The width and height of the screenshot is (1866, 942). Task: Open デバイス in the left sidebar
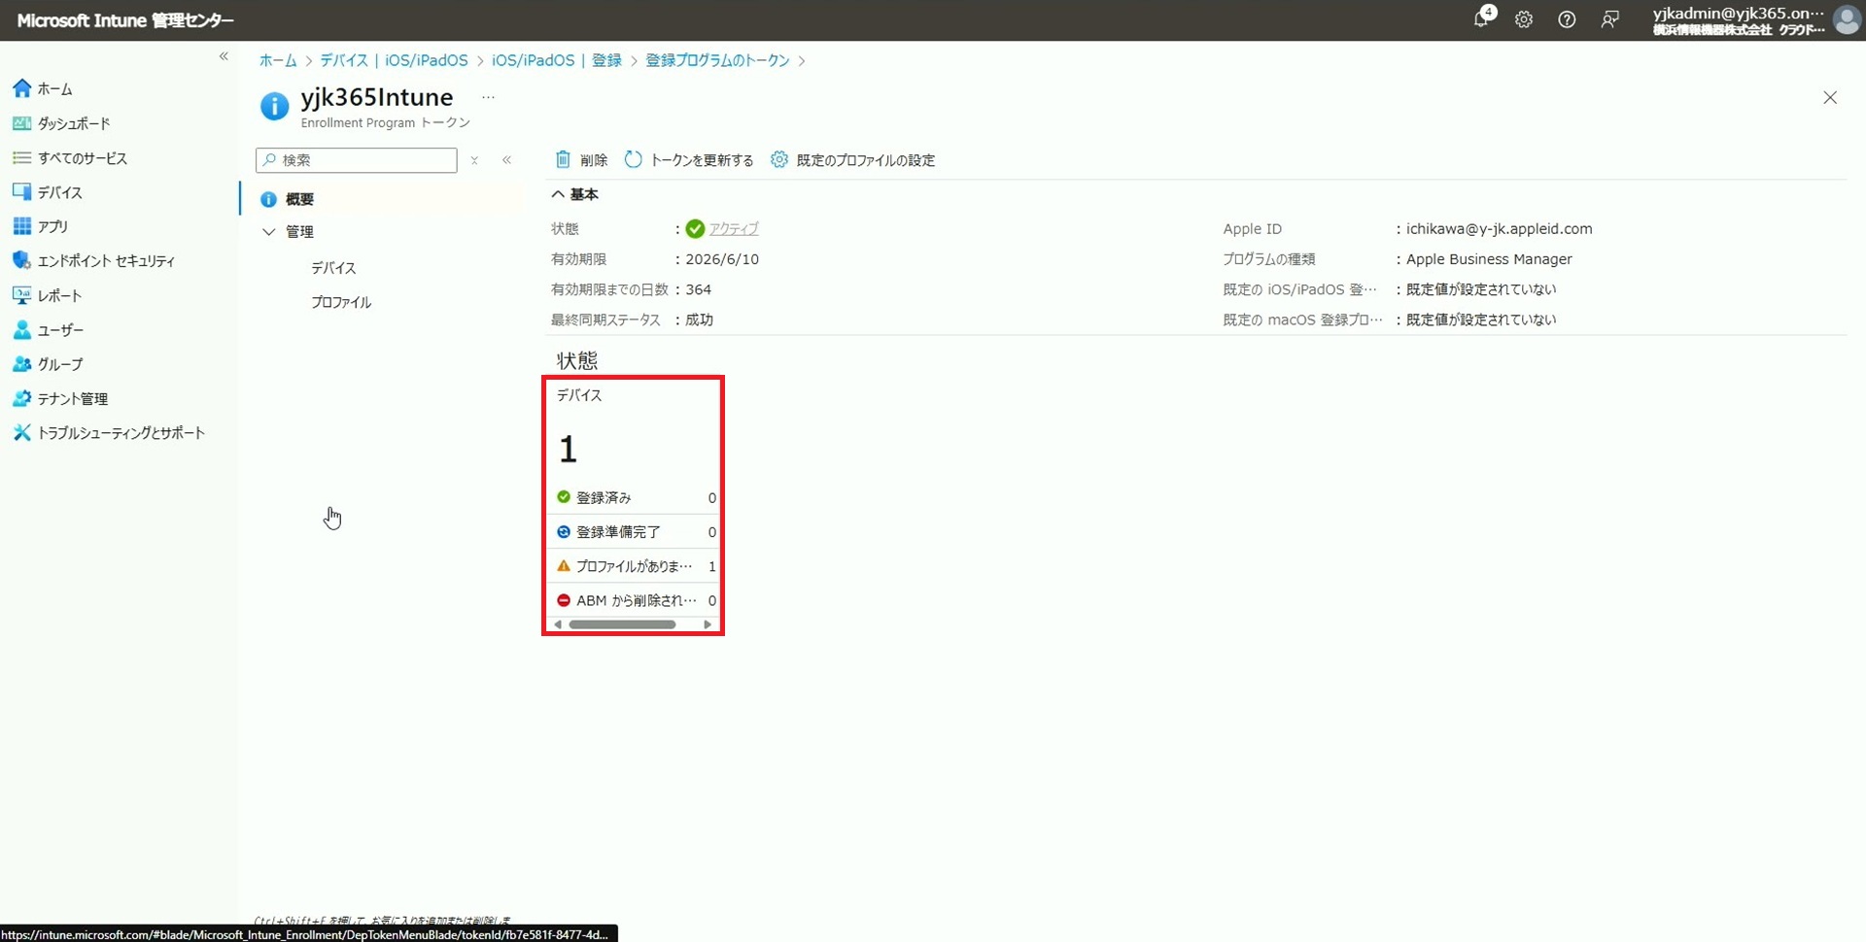pyautogui.click(x=49, y=192)
